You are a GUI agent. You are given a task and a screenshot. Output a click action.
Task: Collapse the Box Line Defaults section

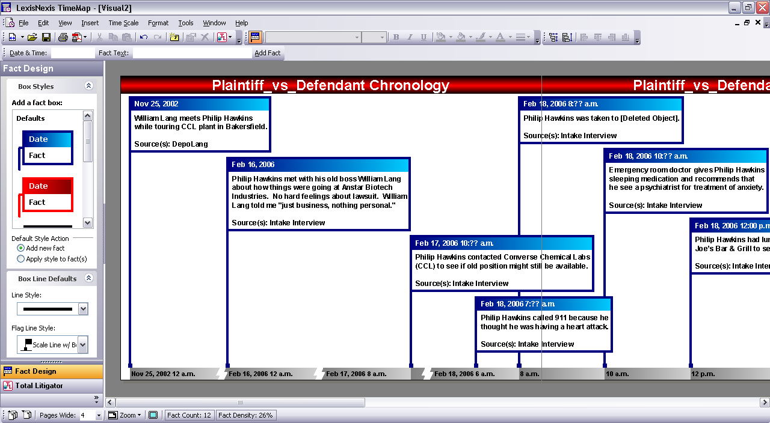coord(88,279)
